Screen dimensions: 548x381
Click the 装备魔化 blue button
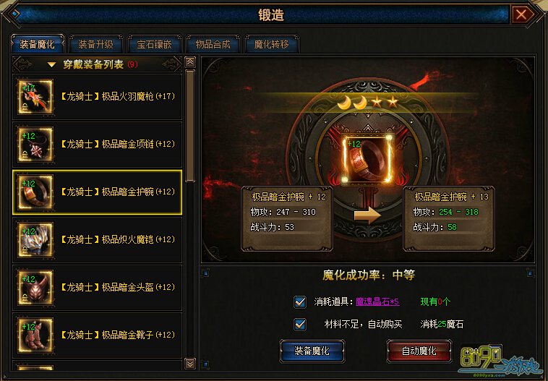tap(312, 351)
